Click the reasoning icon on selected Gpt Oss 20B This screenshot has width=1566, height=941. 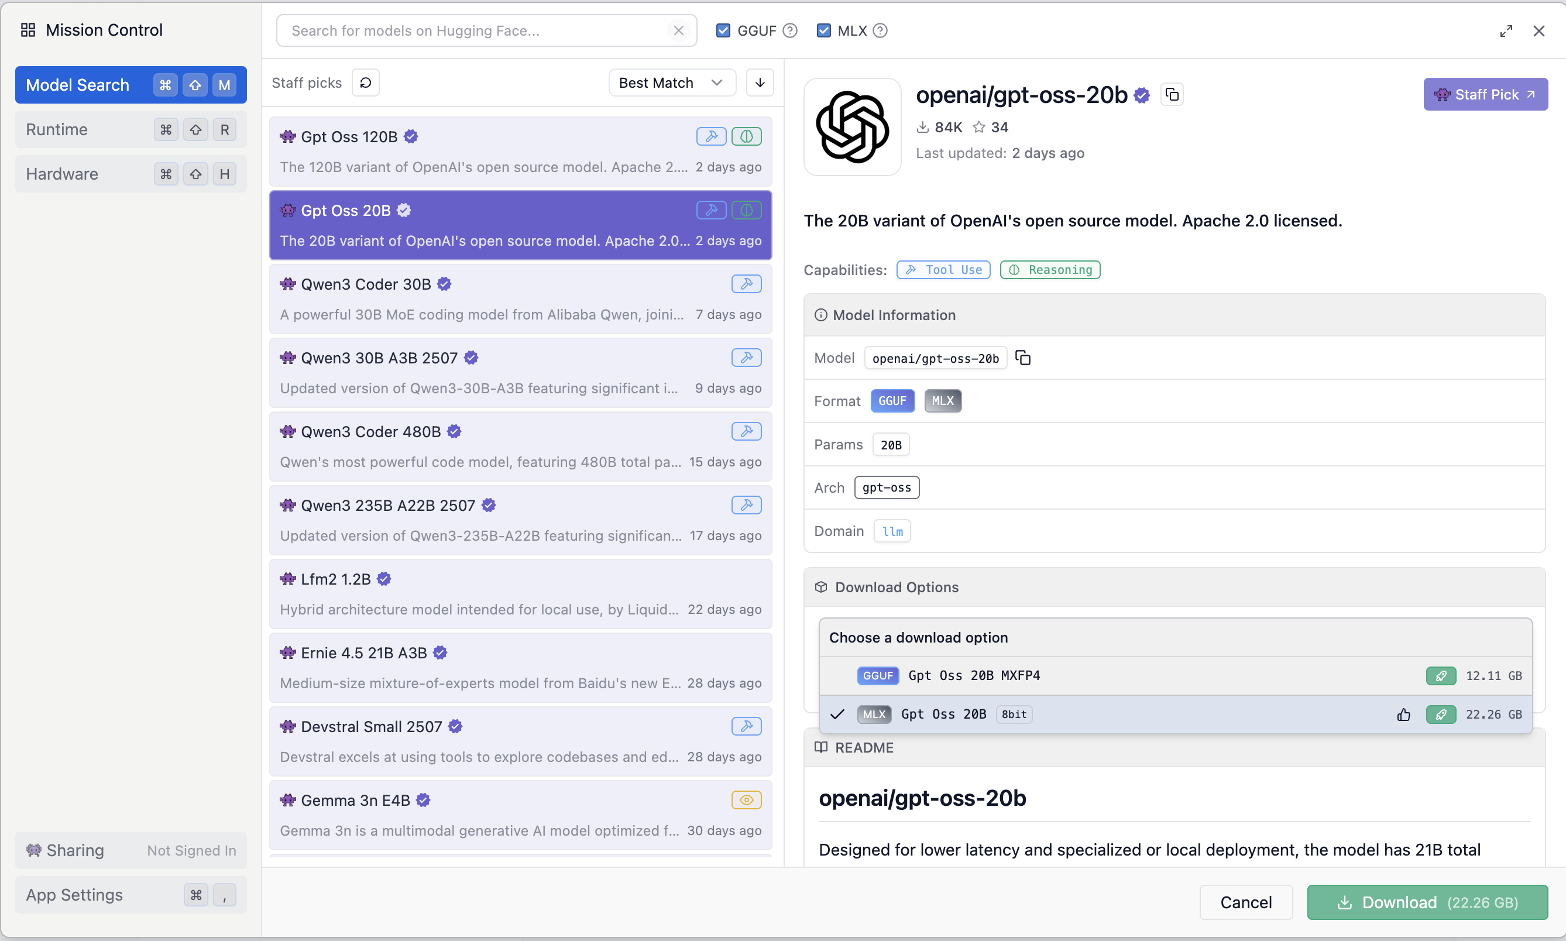746,210
